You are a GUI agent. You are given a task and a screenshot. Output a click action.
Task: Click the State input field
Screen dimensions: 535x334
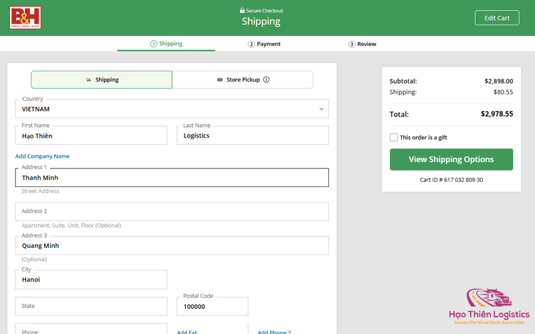click(x=91, y=306)
